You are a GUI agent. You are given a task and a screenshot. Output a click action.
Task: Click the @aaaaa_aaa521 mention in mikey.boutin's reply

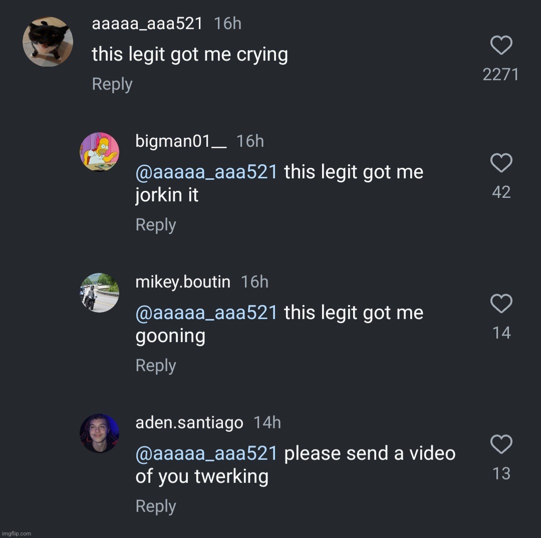[206, 313]
